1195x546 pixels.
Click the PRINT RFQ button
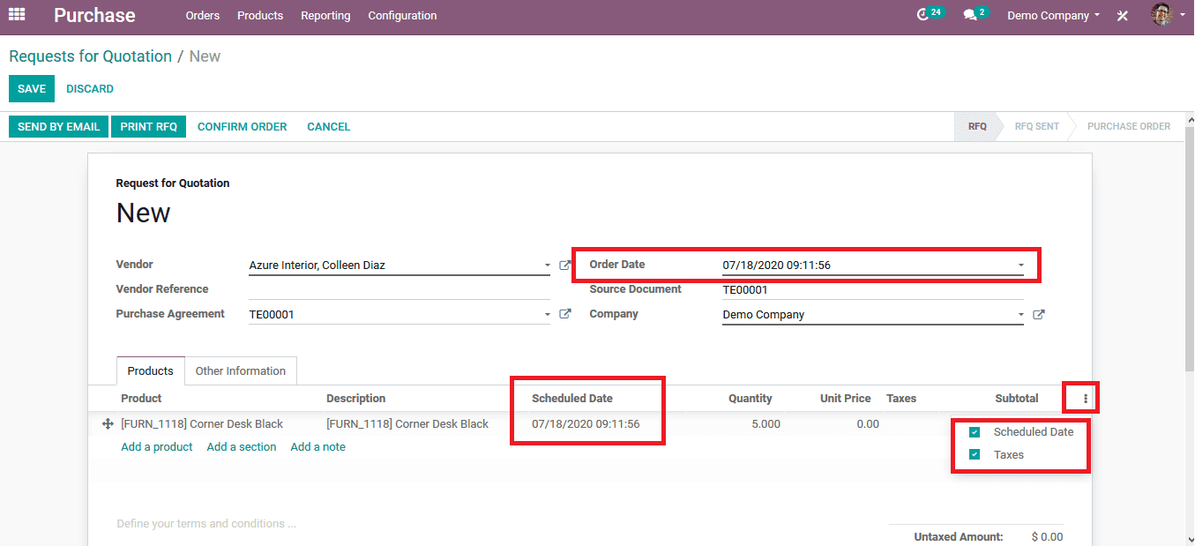tap(149, 127)
